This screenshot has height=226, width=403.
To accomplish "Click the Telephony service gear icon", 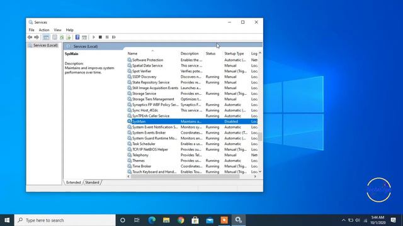I will coord(130,155).
